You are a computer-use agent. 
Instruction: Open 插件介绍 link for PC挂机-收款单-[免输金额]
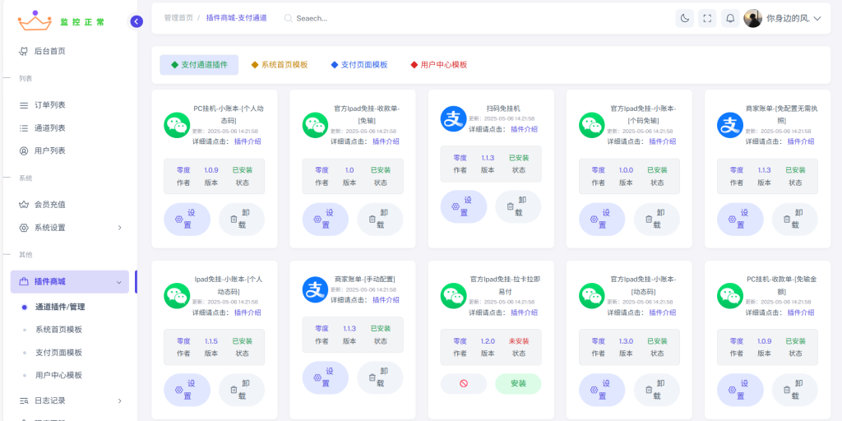[801, 312]
